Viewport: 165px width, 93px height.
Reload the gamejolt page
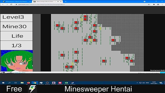tap(11, 4)
